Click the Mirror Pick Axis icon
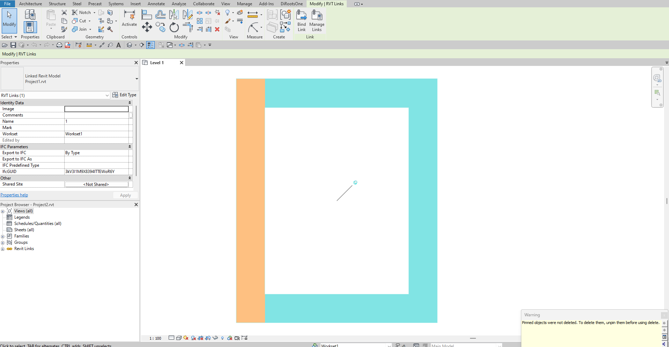Image resolution: width=669 pixels, height=347 pixels. (174, 15)
